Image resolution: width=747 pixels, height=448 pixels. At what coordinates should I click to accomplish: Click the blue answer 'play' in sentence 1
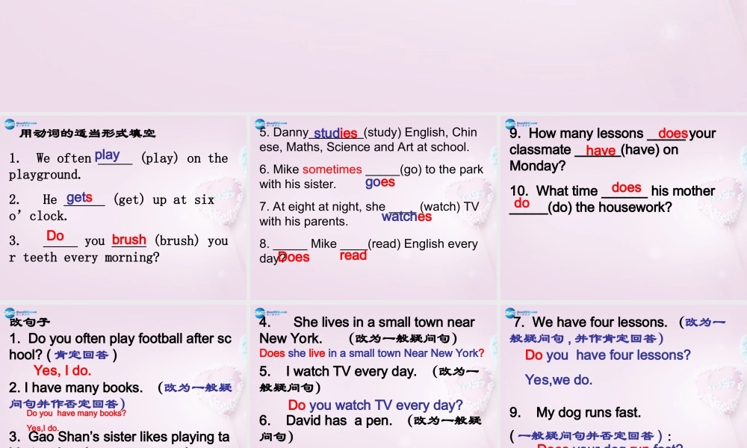coord(107,155)
